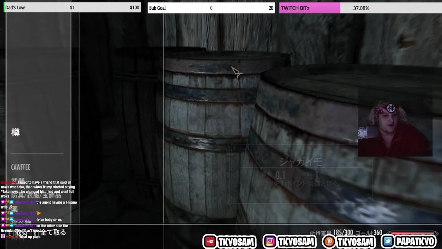The height and width of the screenshot is (249, 442).
Task: Click the ジャガイモ item name
Action: pos(301,162)
